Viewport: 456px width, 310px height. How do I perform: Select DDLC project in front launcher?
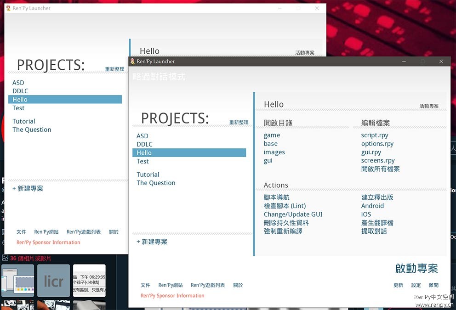[144, 144]
